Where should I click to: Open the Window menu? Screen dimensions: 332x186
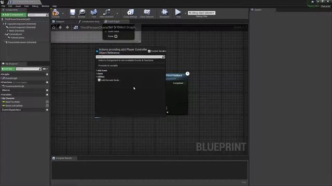(x=45, y=6)
